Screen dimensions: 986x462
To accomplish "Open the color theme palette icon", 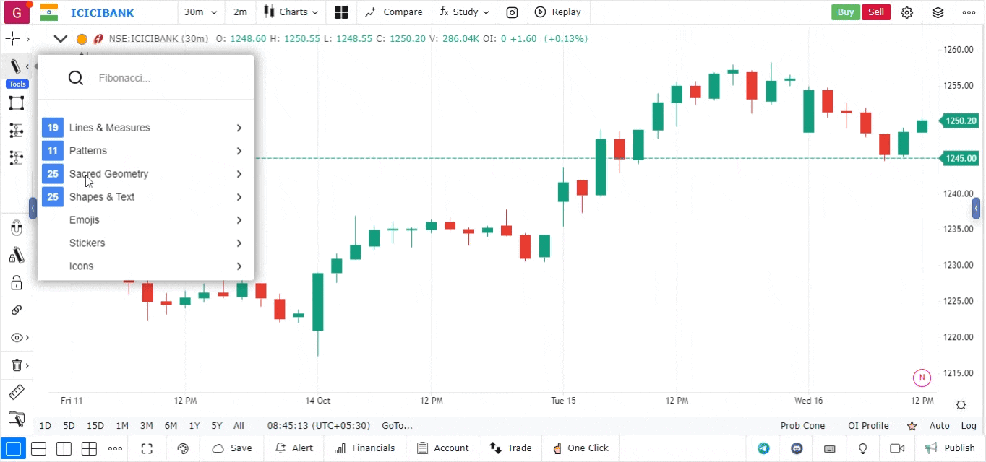I will pos(183,448).
